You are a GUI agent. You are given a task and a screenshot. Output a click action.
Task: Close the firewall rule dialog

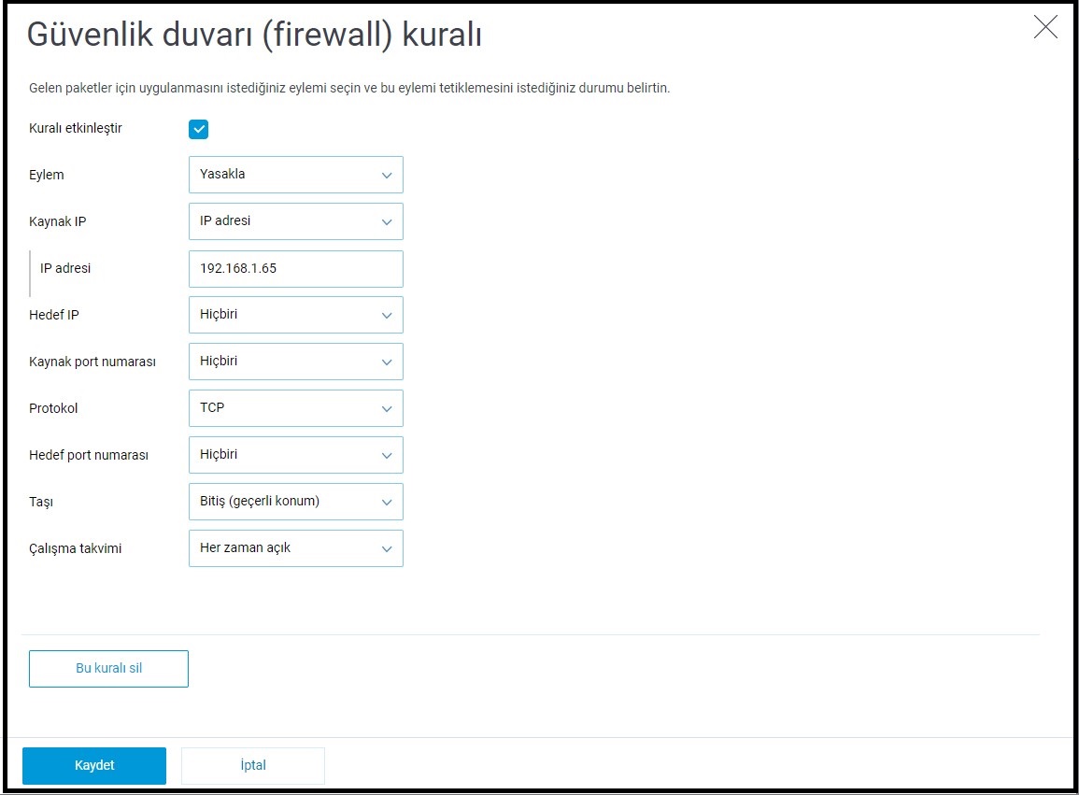(1045, 27)
